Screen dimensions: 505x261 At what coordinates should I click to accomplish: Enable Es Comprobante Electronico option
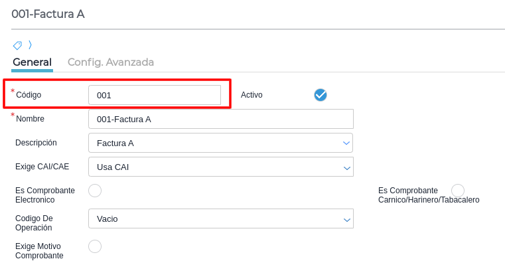(95, 191)
